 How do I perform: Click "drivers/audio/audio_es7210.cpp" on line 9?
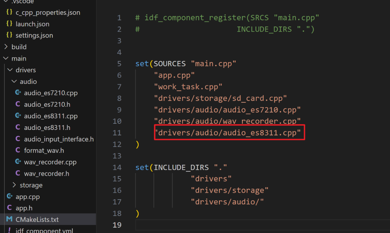pyautogui.click(x=227, y=110)
